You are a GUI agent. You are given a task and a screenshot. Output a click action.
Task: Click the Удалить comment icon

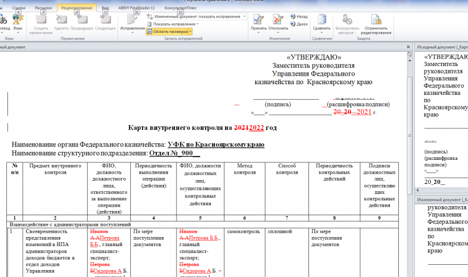(x=61, y=19)
